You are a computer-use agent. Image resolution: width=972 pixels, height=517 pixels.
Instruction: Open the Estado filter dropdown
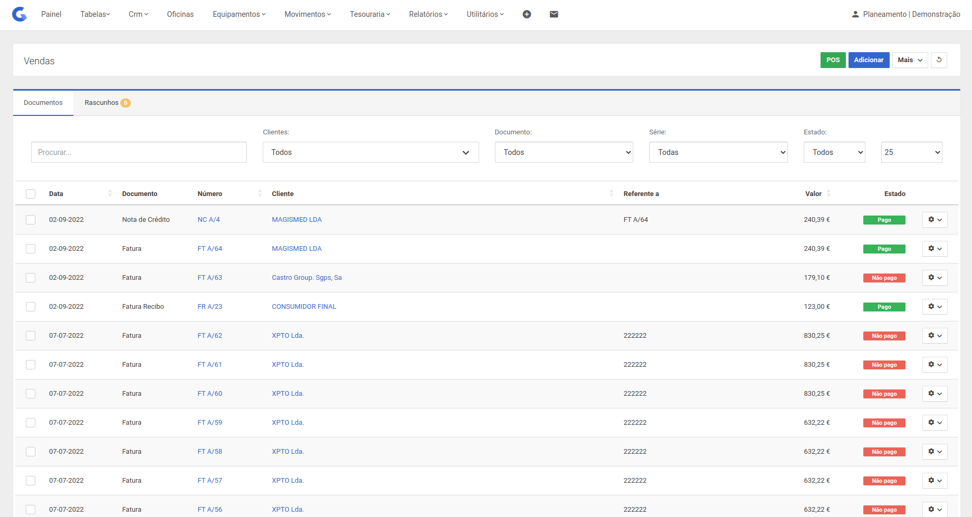tap(834, 152)
